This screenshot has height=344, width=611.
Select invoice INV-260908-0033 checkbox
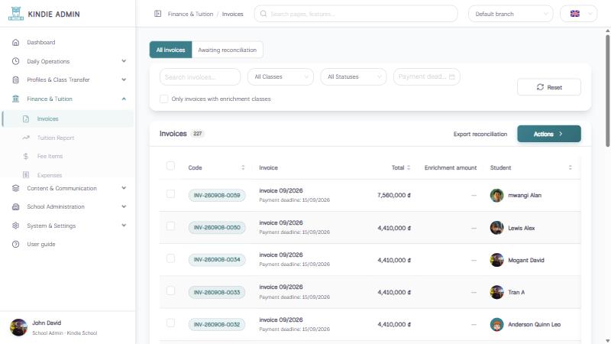170,290
